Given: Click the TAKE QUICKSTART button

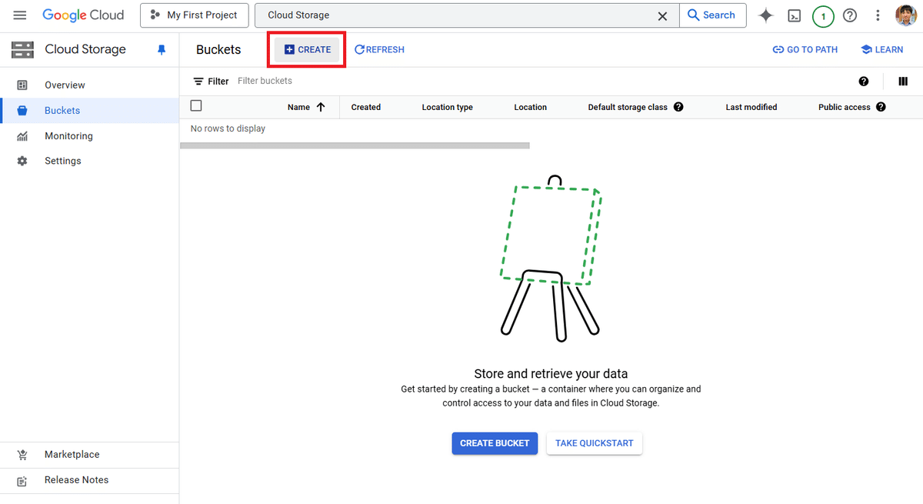Looking at the screenshot, I should (x=595, y=443).
